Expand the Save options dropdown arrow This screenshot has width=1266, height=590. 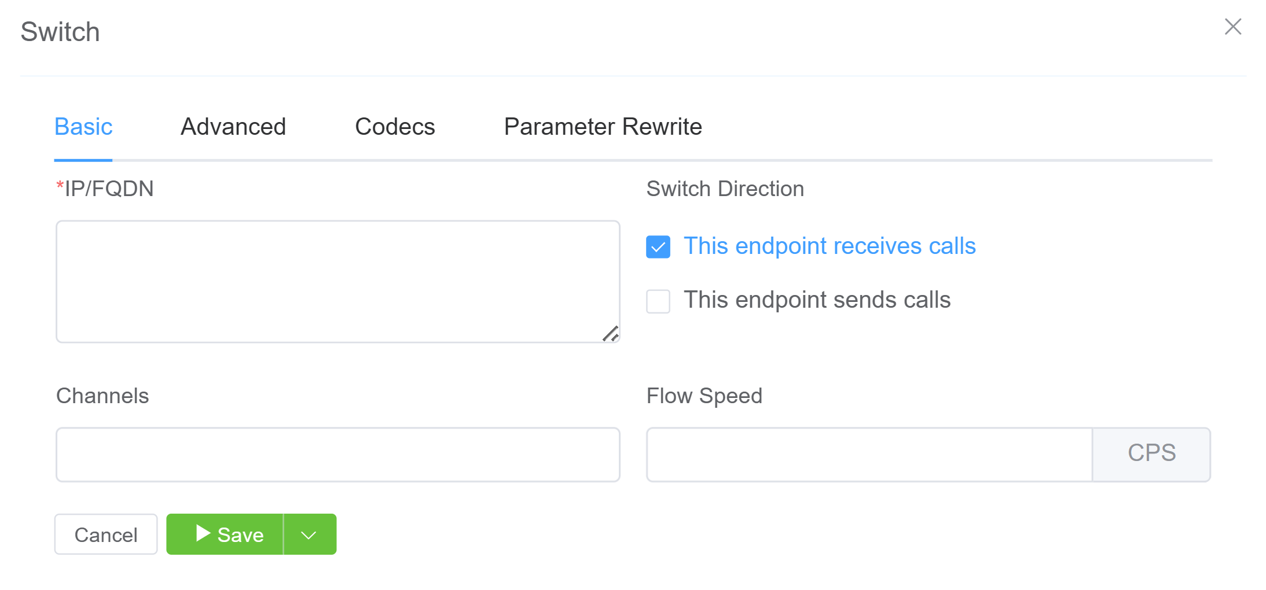[x=309, y=534]
